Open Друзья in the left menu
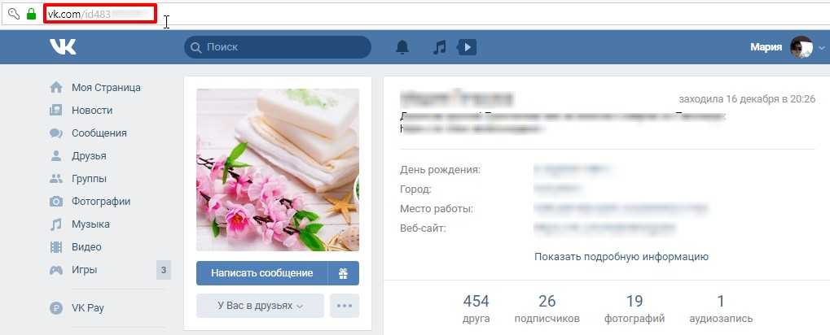Image resolution: width=830 pixels, height=335 pixels. tap(89, 155)
